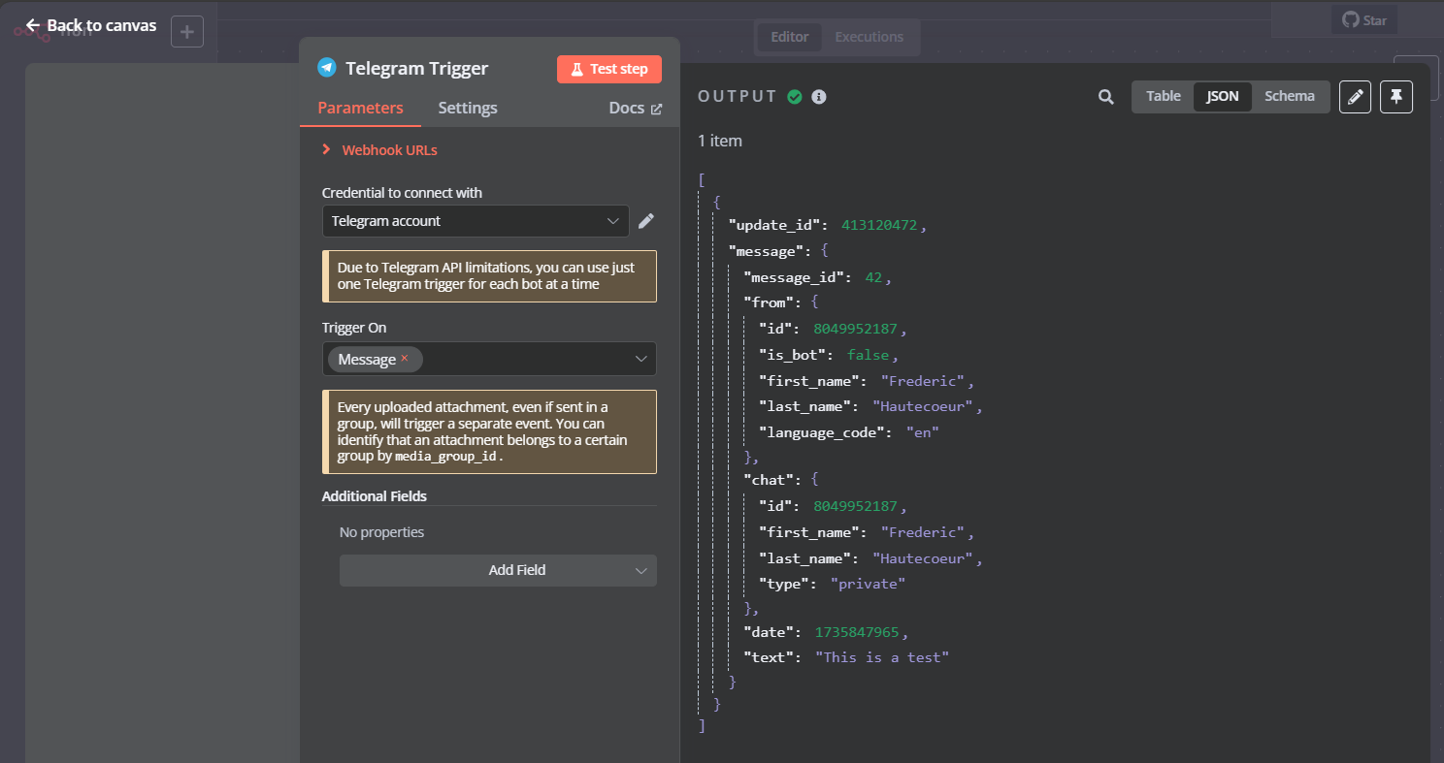Viewport: 1444px width, 763px height.
Task: Click the date value 1735847965
Action: pos(858,632)
